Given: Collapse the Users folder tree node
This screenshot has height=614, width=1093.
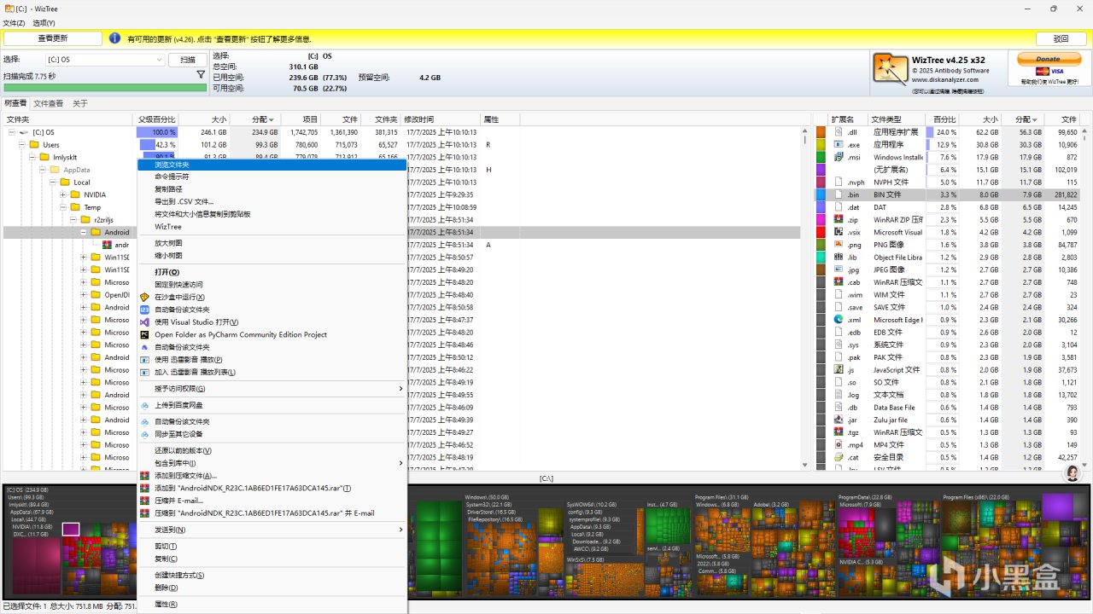Looking at the screenshot, I should click(22, 145).
